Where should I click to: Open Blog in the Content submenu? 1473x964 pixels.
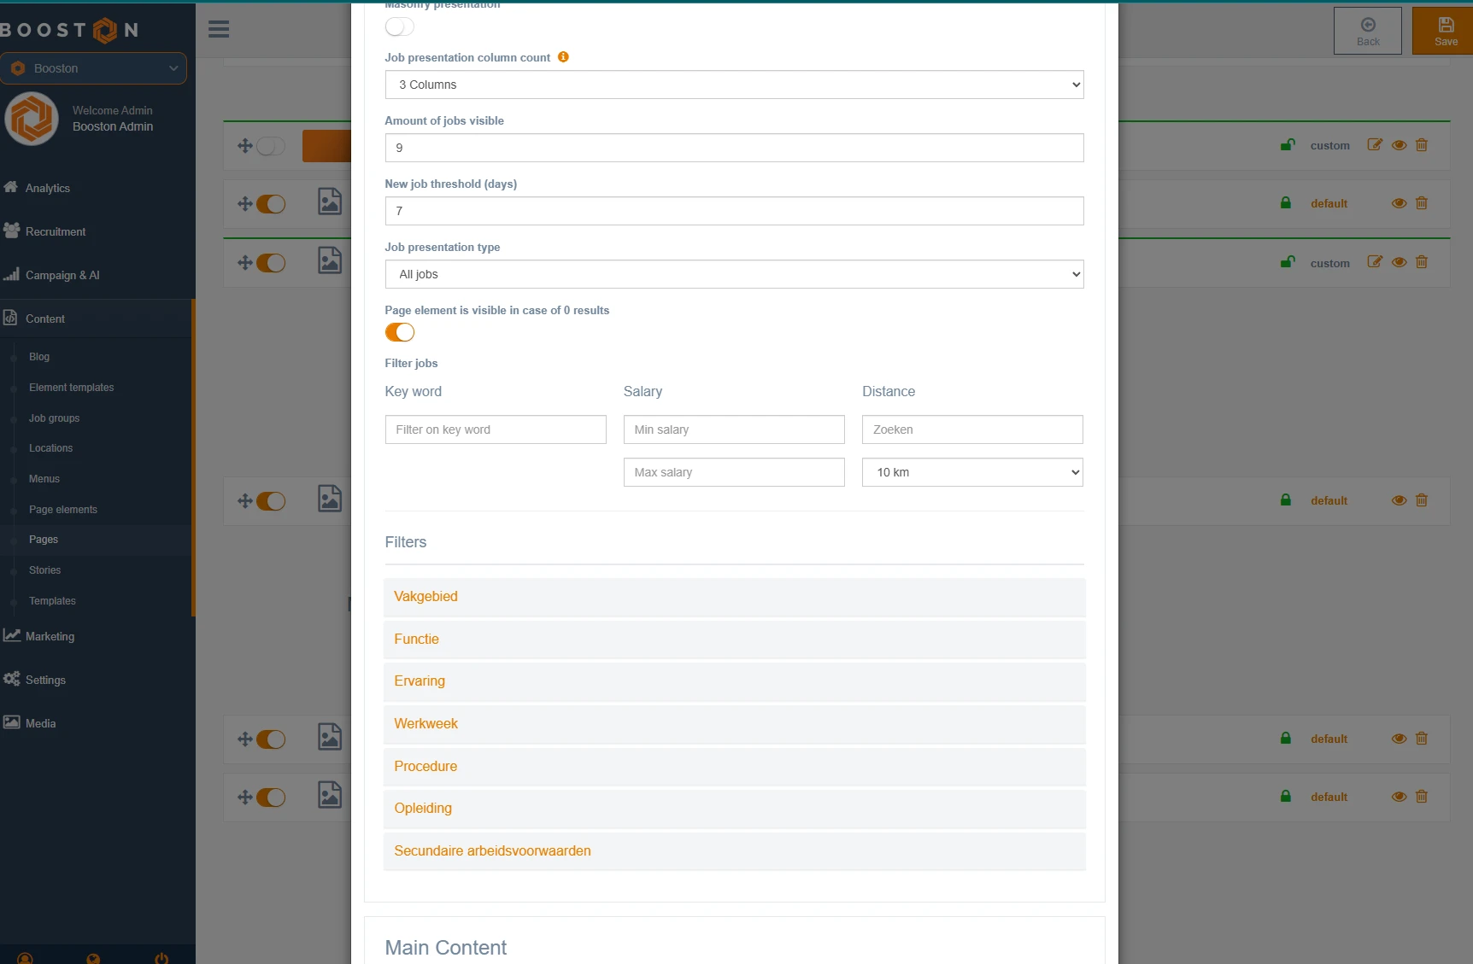click(x=39, y=357)
